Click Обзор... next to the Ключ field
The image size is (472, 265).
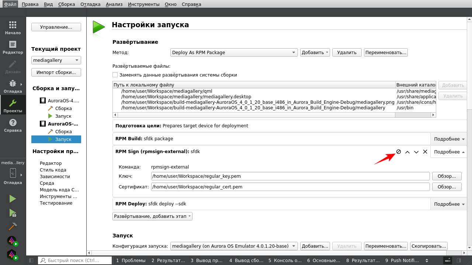[447, 176]
